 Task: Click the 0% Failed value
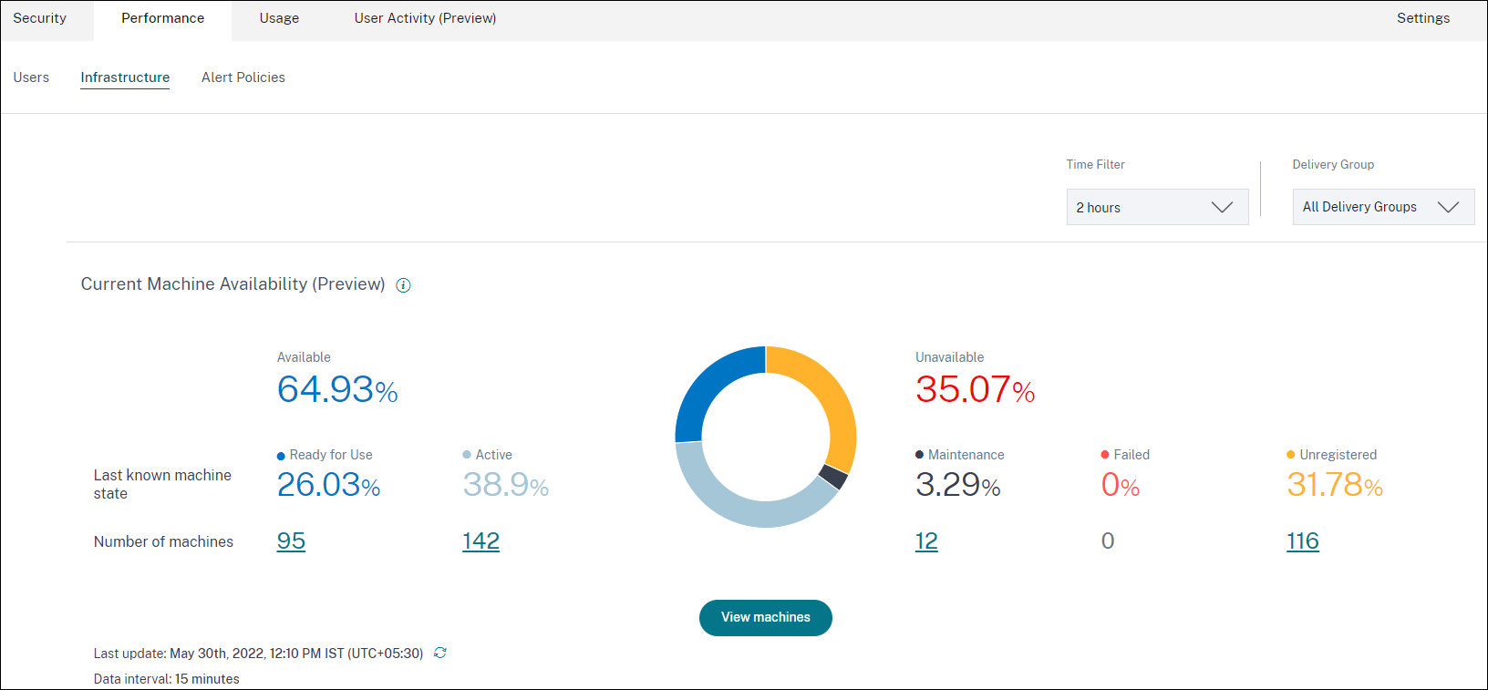click(1121, 485)
